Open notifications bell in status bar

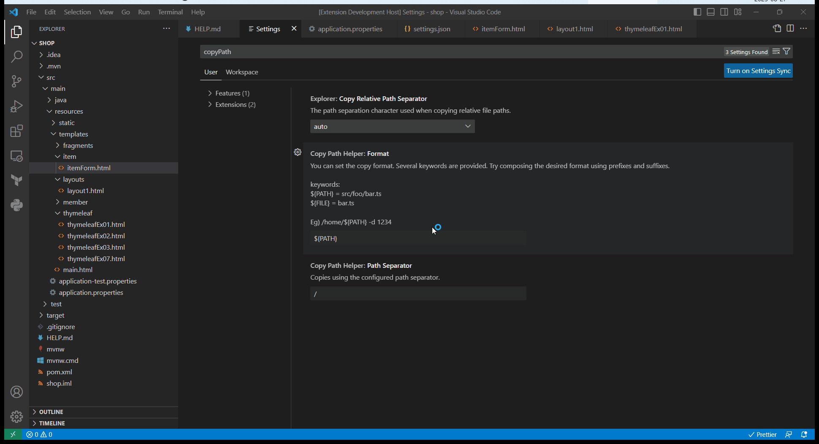click(804, 434)
